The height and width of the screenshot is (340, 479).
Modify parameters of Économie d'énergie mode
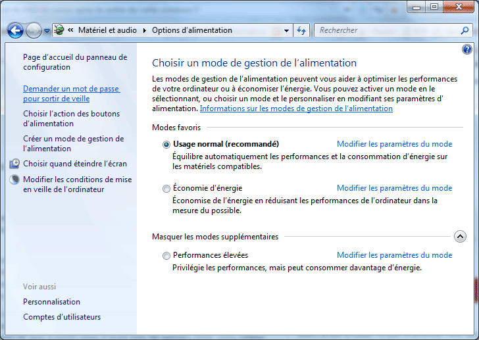[x=394, y=187]
